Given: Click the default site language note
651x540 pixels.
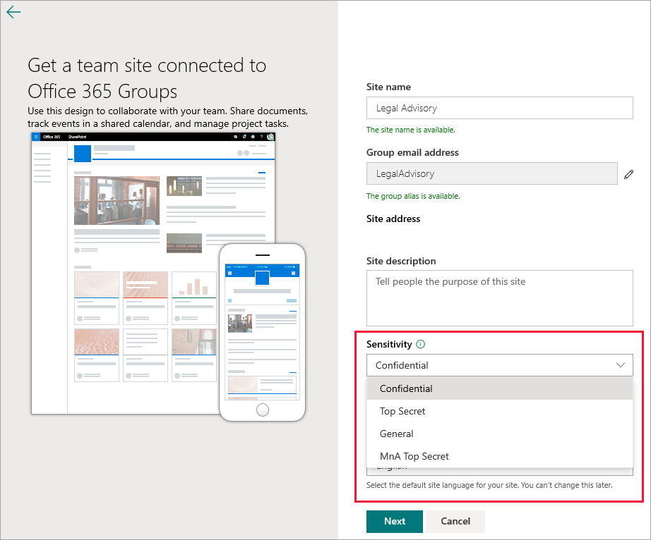Looking at the screenshot, I should pyautogui.click(x=489, y=485).
